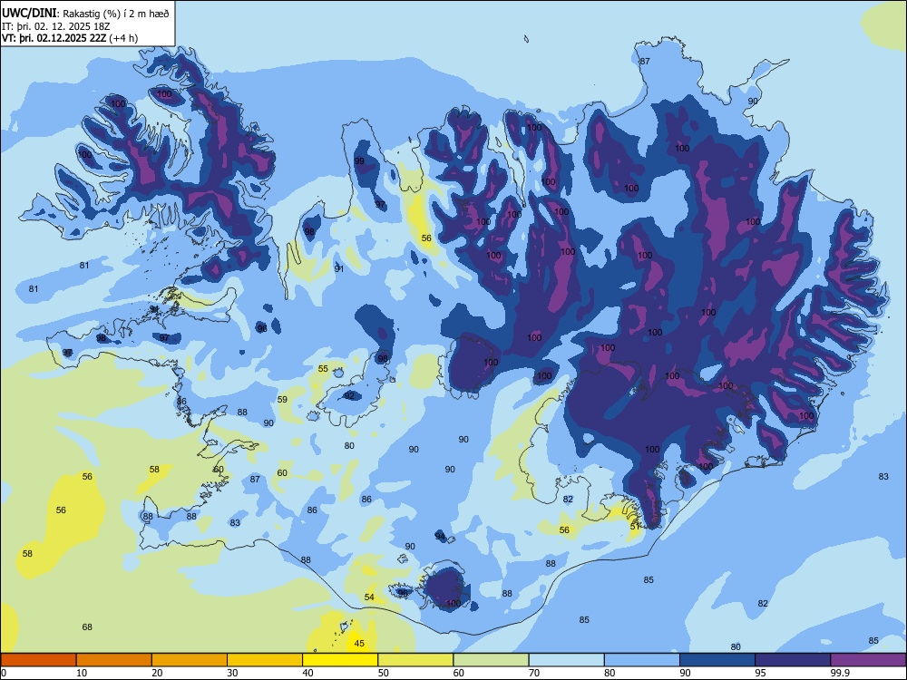This screenshot has width=907, height=680.
Task: Click the '45' humidity value on the map
Action: tap(359, 643)
